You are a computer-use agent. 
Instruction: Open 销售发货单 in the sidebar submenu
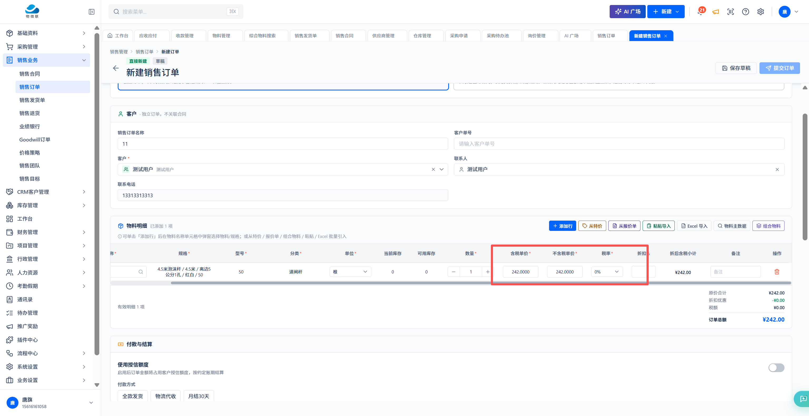(x=53, y=100)
